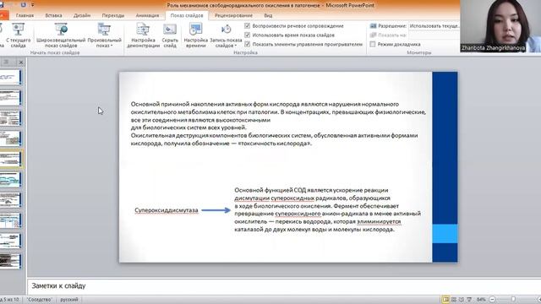Click the top paragraph starting Основной причиной накопления

(x=278, y=124)
